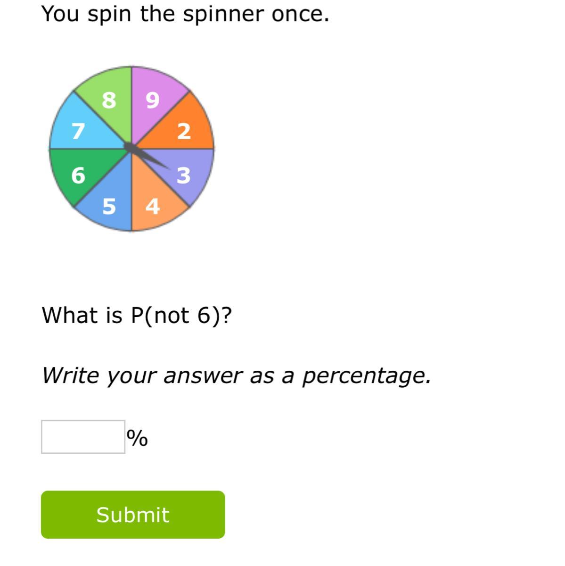Click the sky blue 7 spinner segment
This screenshot has width=565, height=566.
coord(78,129)
